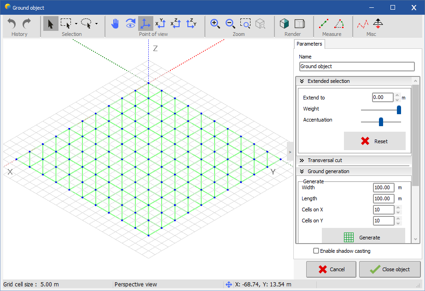Image resolution: width=425 pixels, height=291 pixels.
Task: Adjust the Weight slider handle
Action: (399, 110)
